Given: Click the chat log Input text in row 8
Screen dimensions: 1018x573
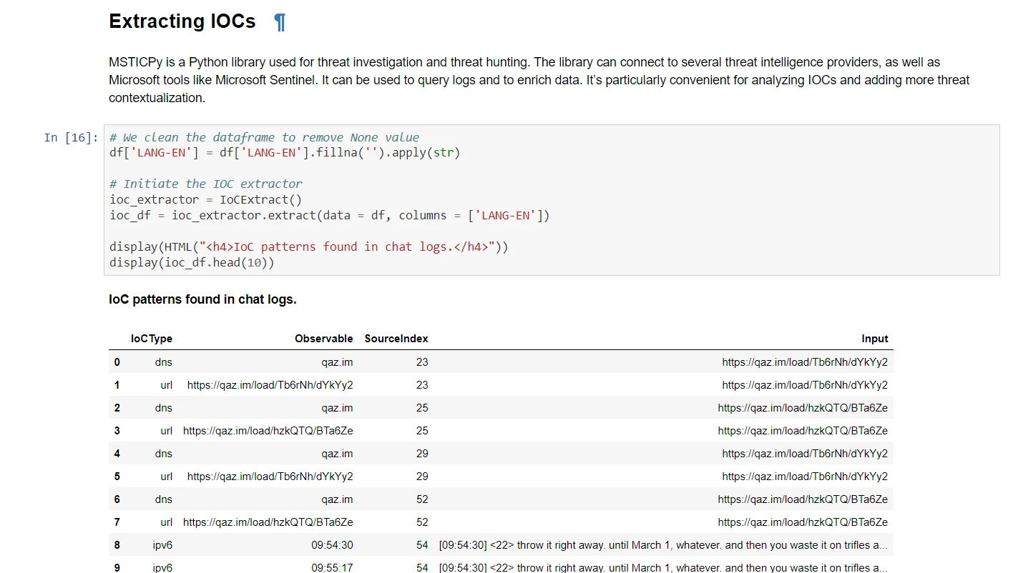Looking at the screenshot, I should (x=663, y=545).
